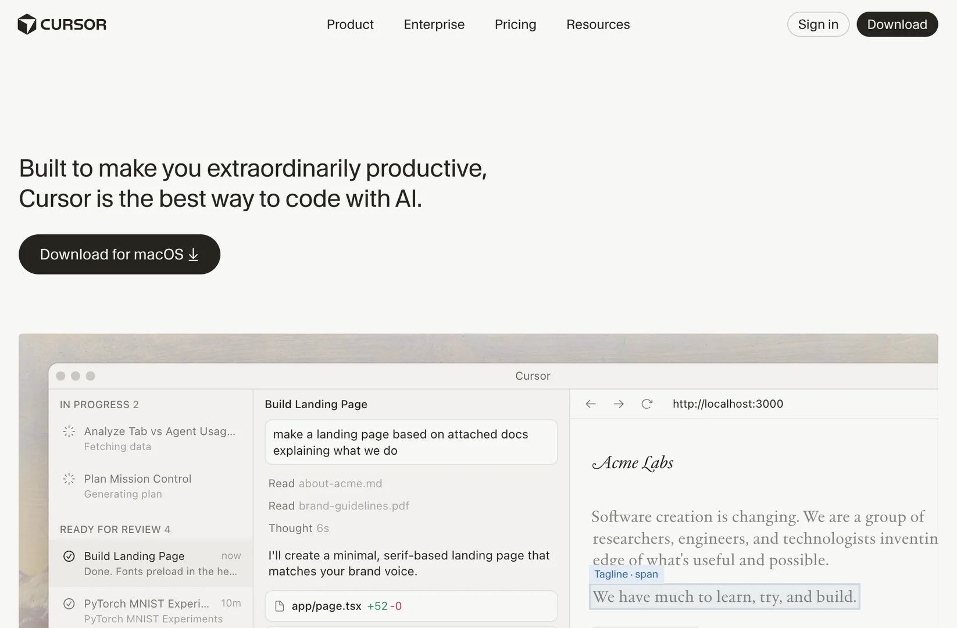957x628 pixels.
Task: Expand the Resources menu
Action: tap(598, 24)
